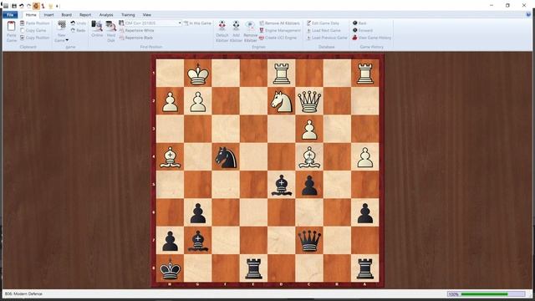Screen dimensions: 535x301
Task: Click redo arrow in quick access toolbar
Action: pyautogui.click(x=28, y=6)
